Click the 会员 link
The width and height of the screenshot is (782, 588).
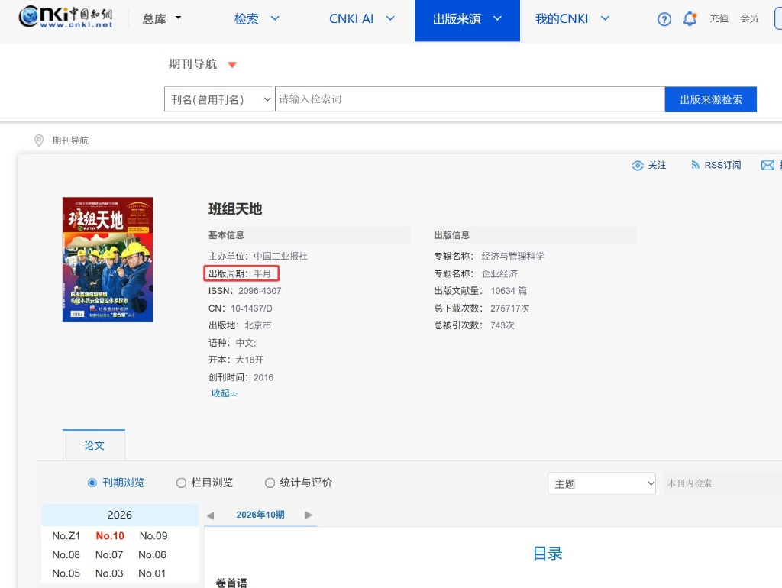[749, 18]
